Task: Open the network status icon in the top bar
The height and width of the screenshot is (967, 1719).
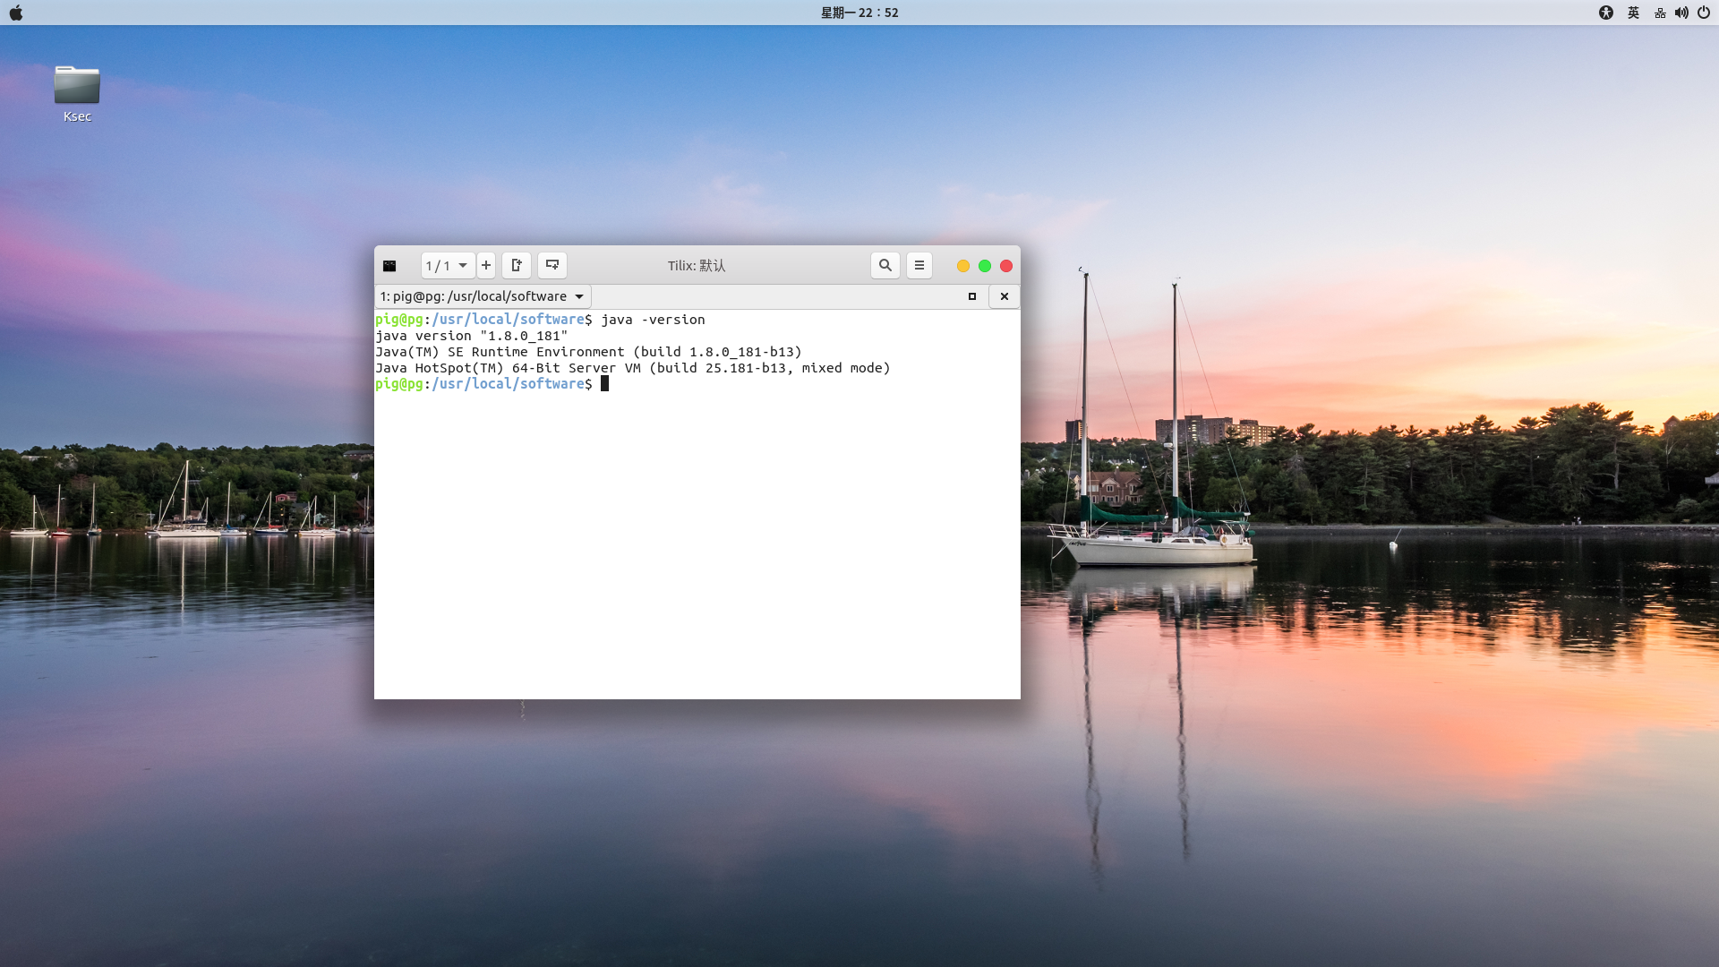Action: click(x=1660, y=13)
